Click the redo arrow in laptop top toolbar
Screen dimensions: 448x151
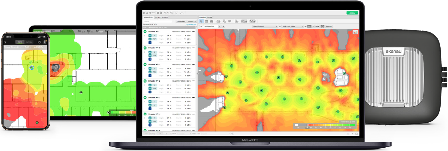[183, 13]
